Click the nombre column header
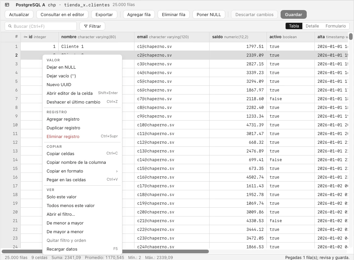This screenshot has width=354, height=260. click(x=97, y=37)
